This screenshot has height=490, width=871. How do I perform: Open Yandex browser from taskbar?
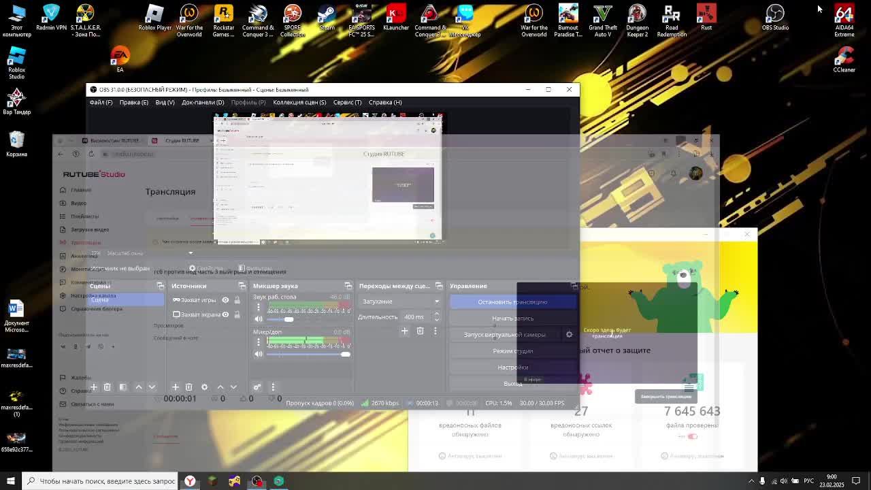click(x=190, y=481)
